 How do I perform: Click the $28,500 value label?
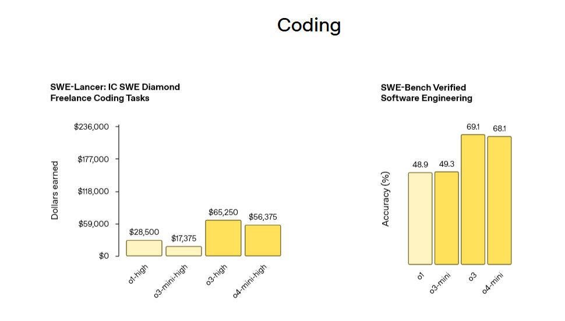coord(144,232)
